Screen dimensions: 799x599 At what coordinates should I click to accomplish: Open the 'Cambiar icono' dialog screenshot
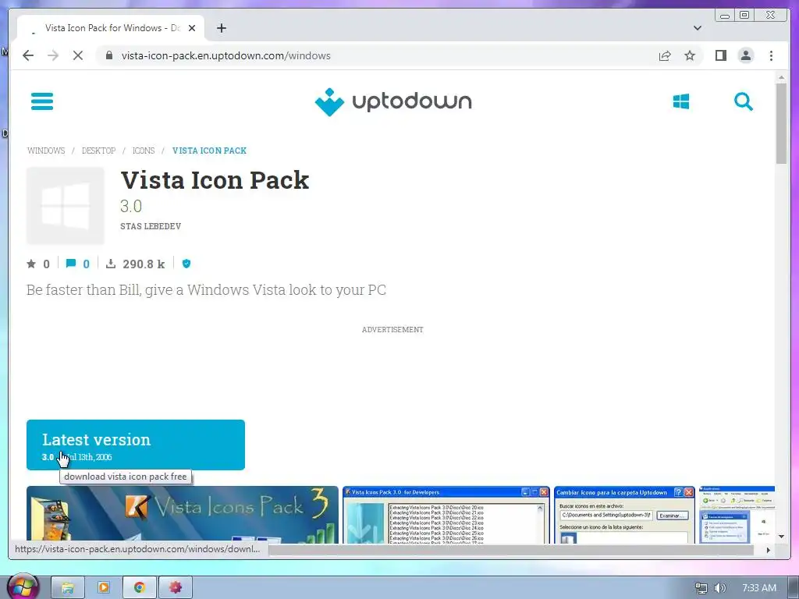(624, 515)
